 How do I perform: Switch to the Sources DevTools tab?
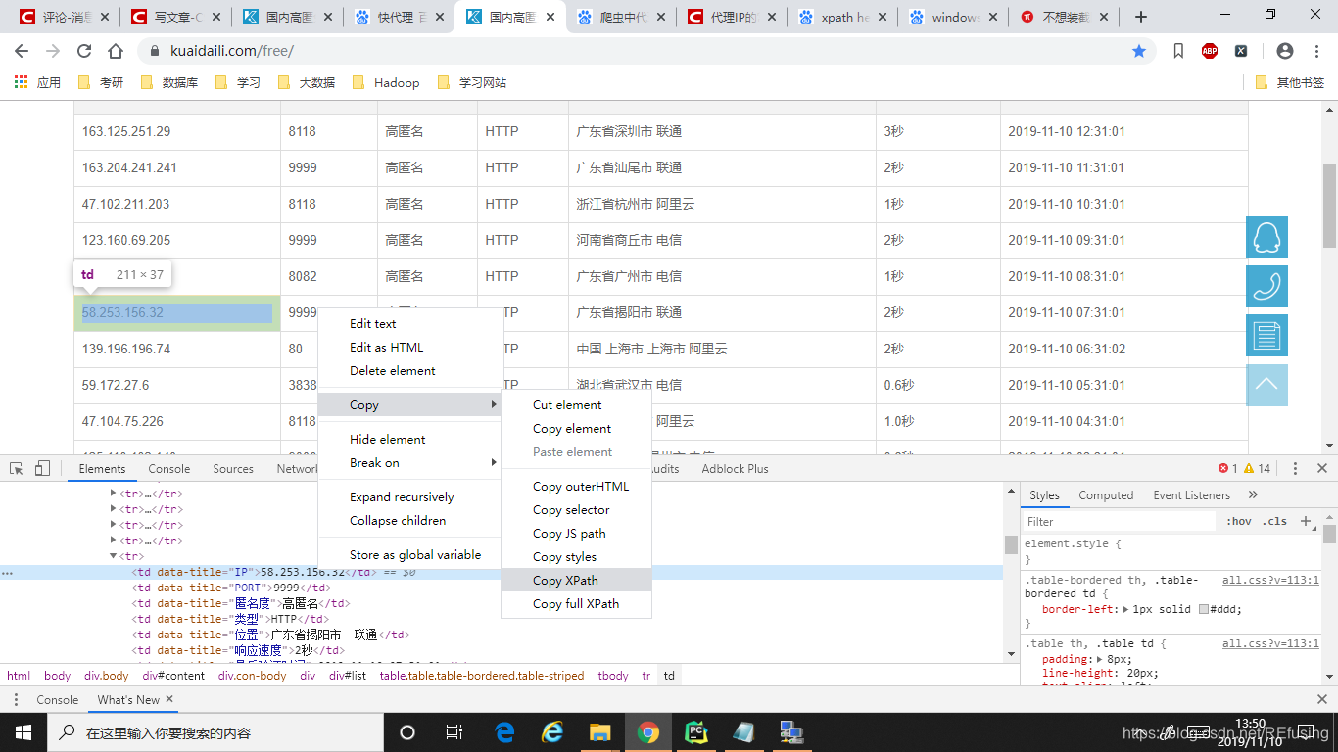tap(233, 468)
